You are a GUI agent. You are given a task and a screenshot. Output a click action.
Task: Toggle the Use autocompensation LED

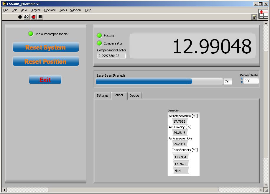click(x=31, y=34)
